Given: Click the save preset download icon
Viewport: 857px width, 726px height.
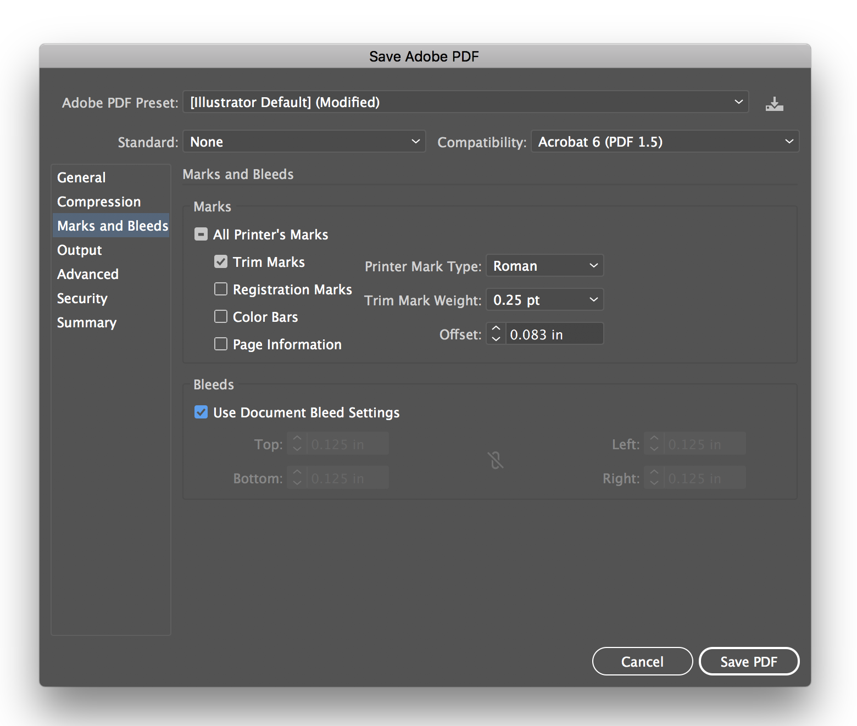Looking at the screenshot, I should point(774,103).
